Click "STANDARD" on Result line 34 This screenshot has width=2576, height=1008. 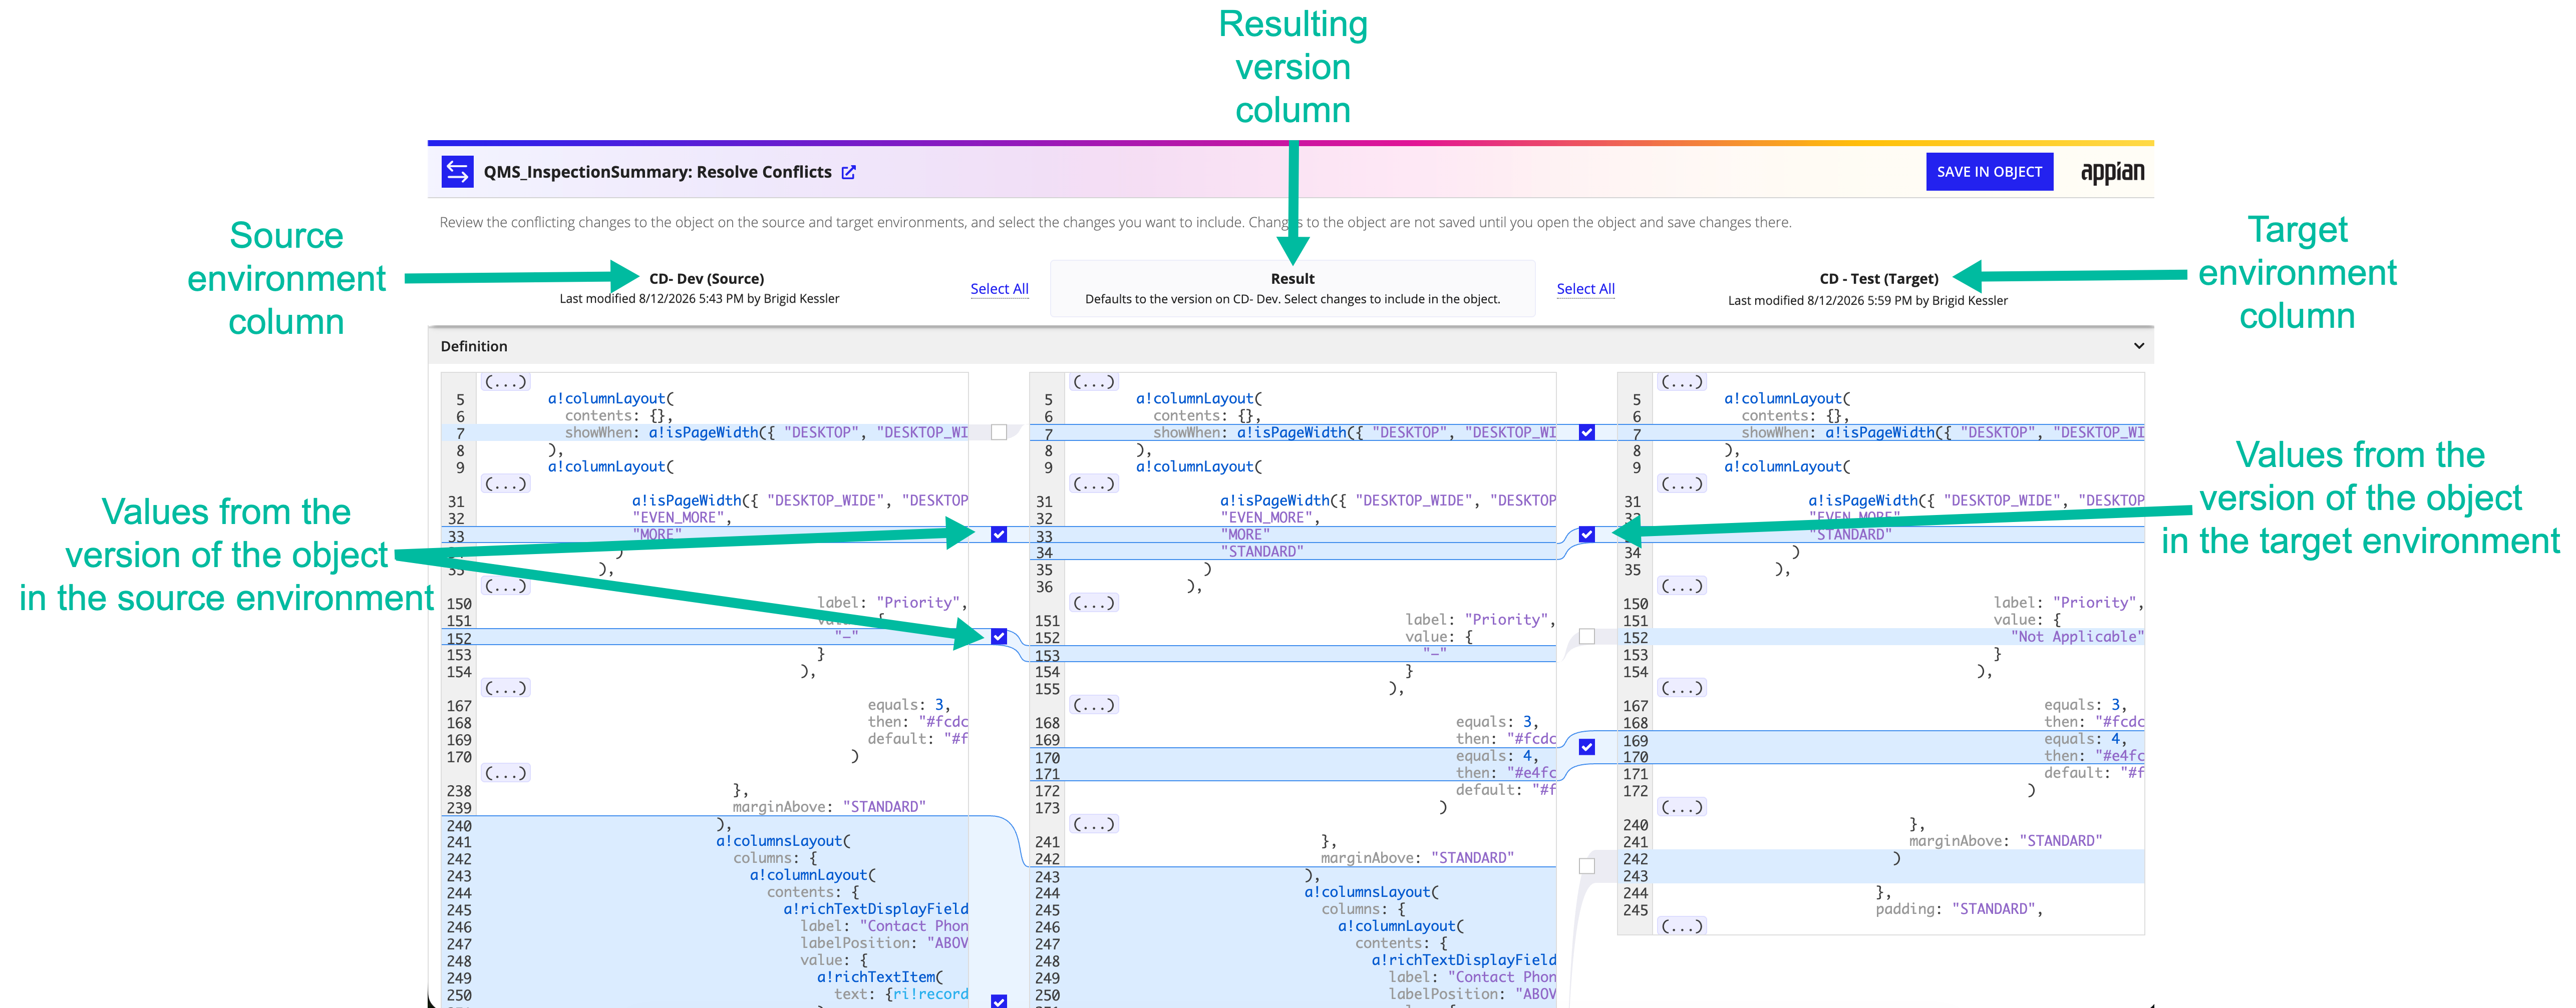(x=1261, y=552)
